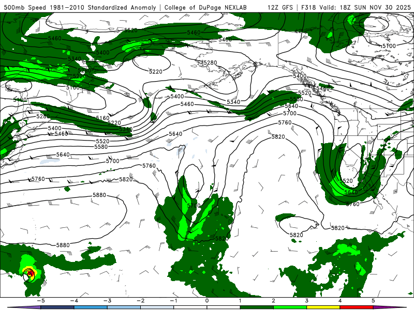Select the 'College of DuPage NEXLAB' header text

[x=205, y=7]
